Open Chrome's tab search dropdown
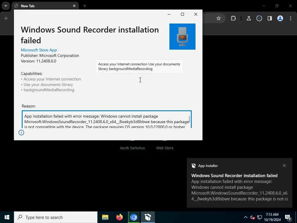The width and height of the screenshot is (297, 223). (6, 6)
